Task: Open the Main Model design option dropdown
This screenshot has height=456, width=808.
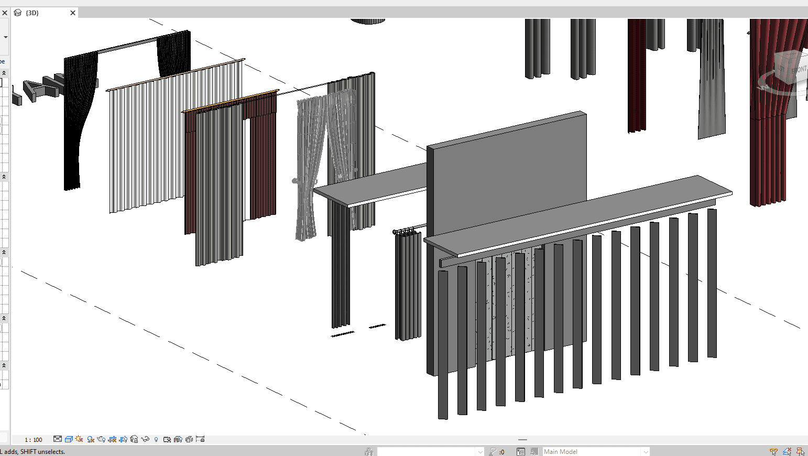Action: 646,451
